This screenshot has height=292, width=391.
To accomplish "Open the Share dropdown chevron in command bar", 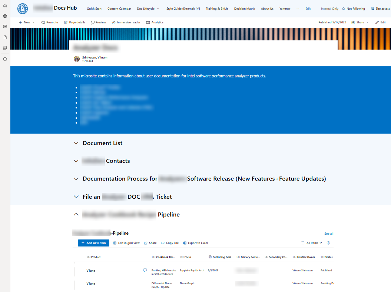I will click(x=368, y=23).
